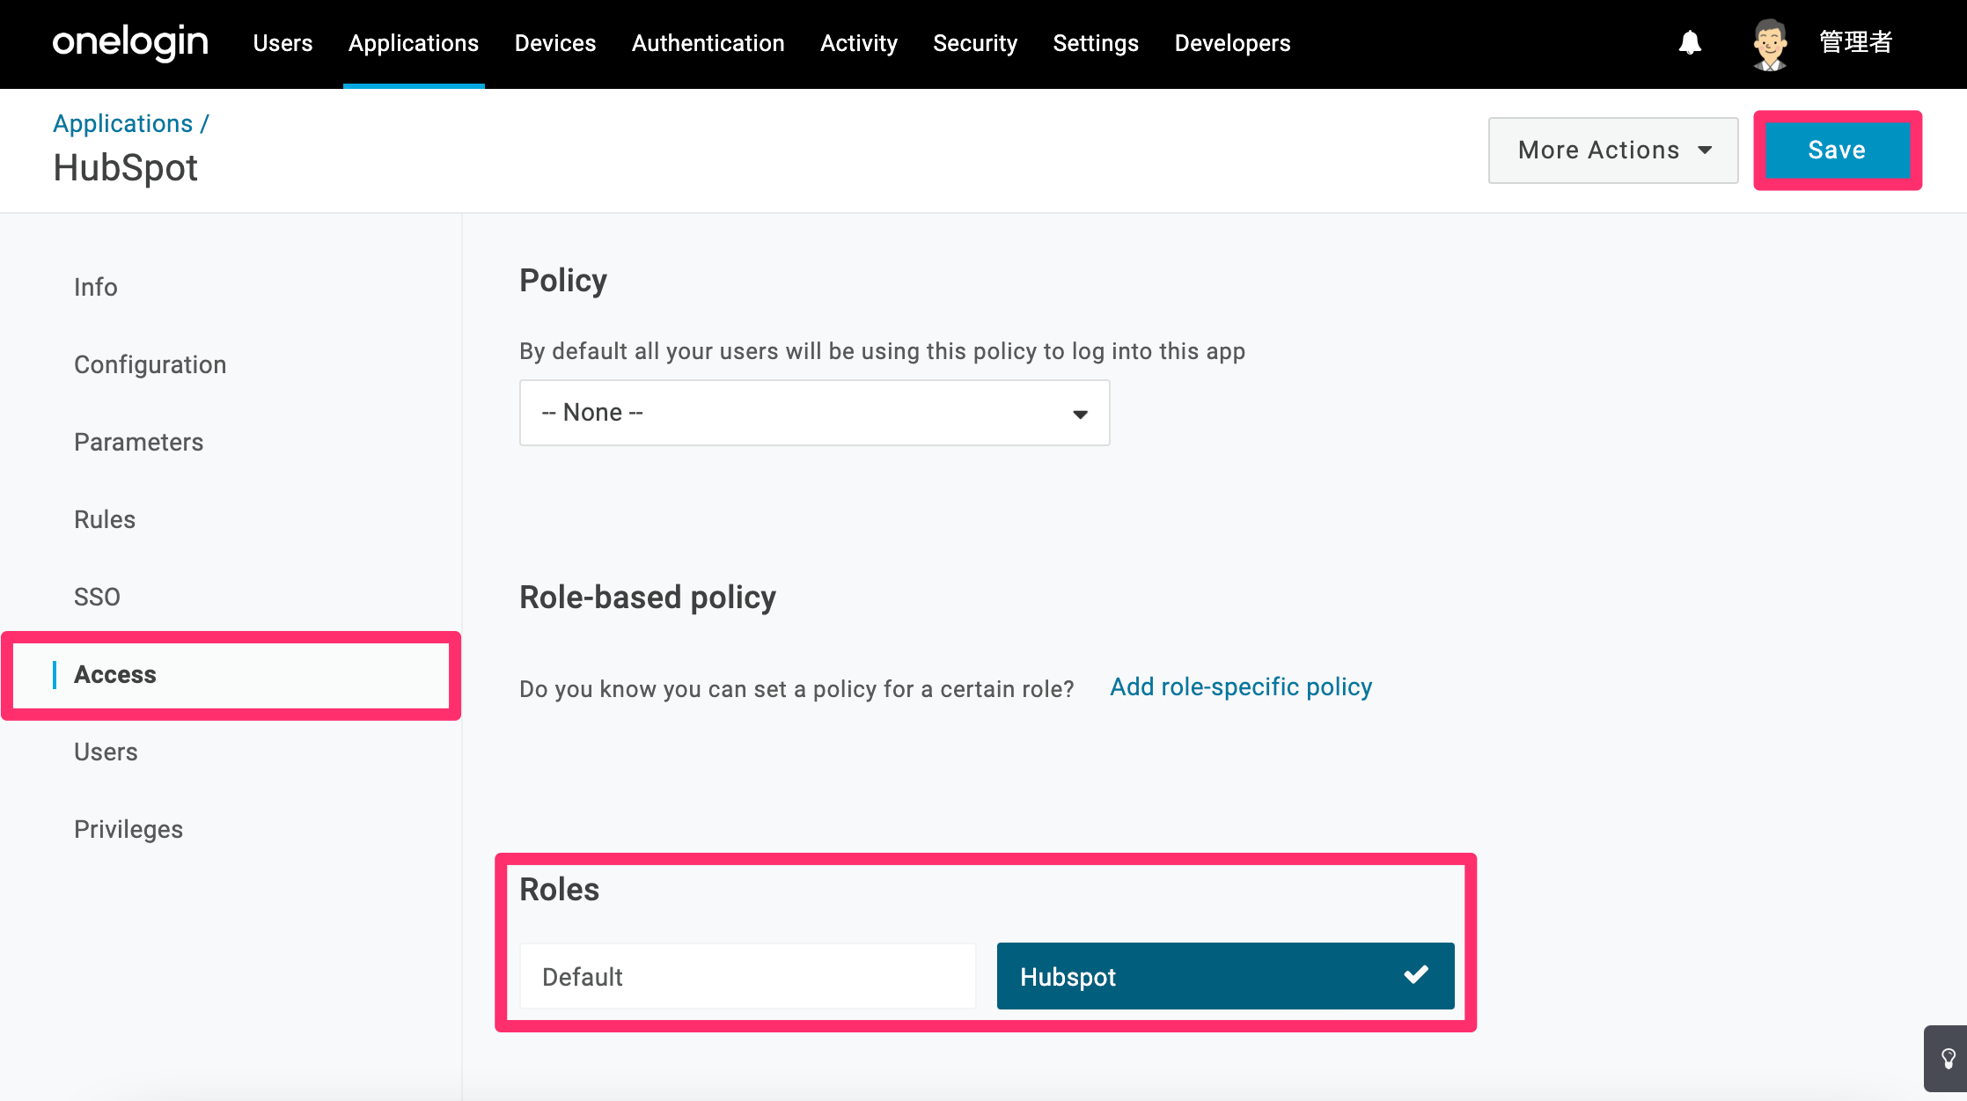Open the Settings top menu
Viewport: 1967px width, 1101px height.
pos(1096,43)
